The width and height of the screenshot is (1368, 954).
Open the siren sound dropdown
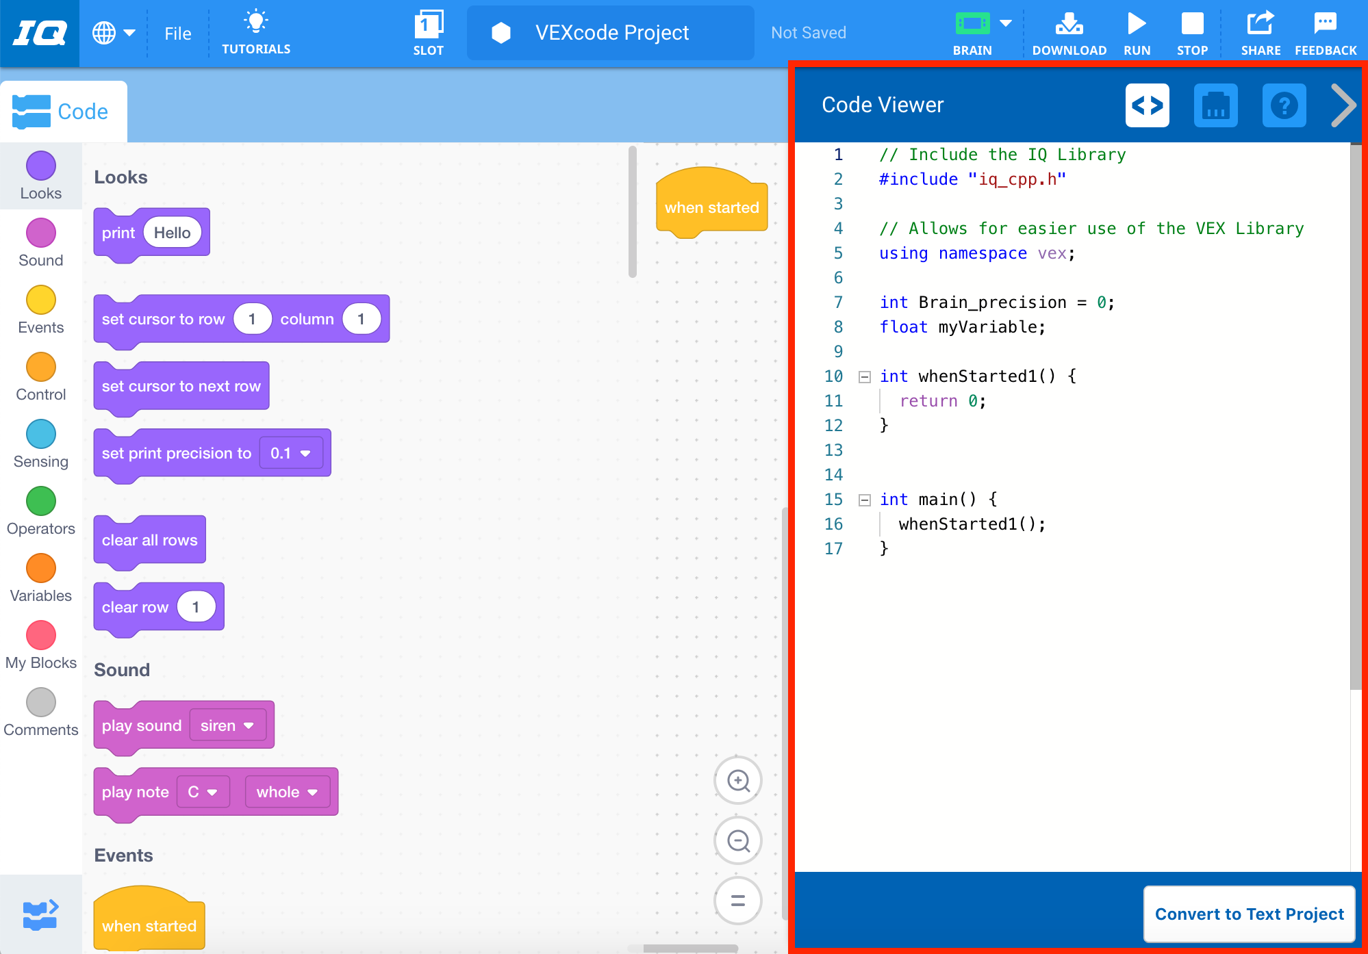pos(228,725)
